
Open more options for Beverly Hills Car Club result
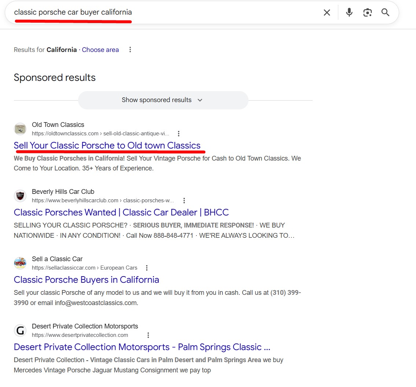click(x=184, y=200)
